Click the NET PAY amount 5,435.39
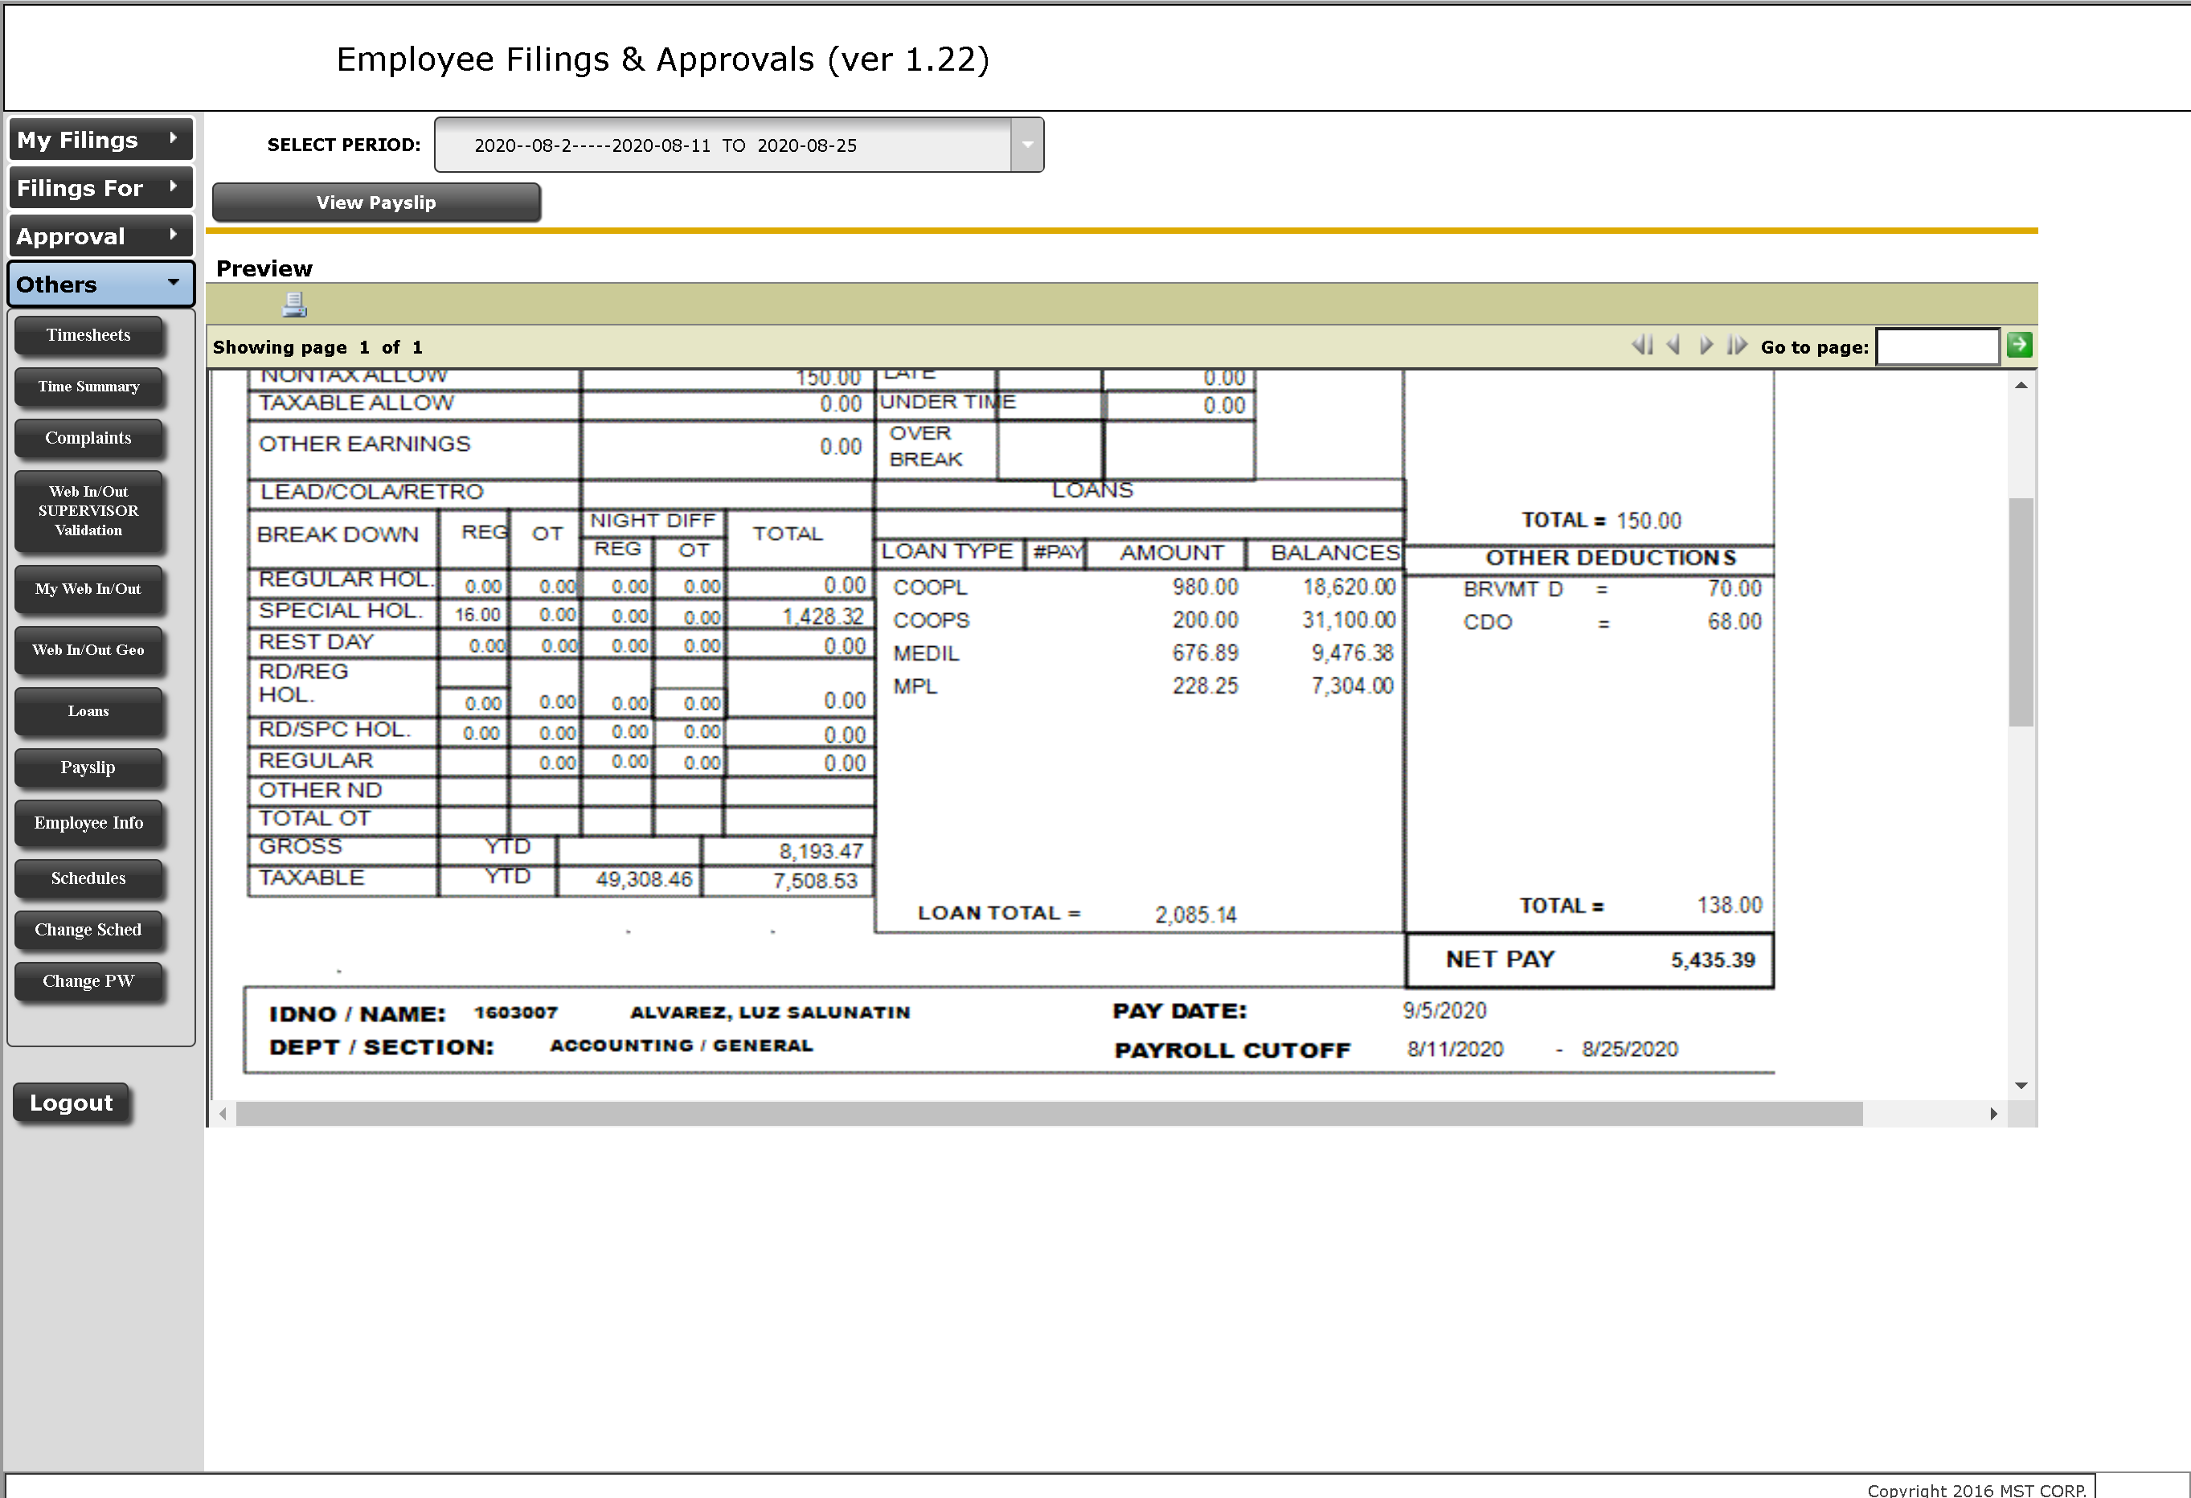Screen dimensions: 2191x1498 [x=1712, y=960]
